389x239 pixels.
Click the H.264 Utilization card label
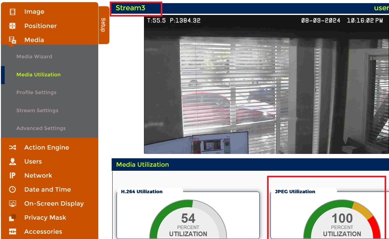(142, 191)
